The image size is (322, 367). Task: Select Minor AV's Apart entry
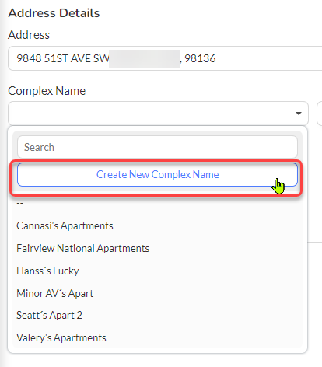pos(54,293)
